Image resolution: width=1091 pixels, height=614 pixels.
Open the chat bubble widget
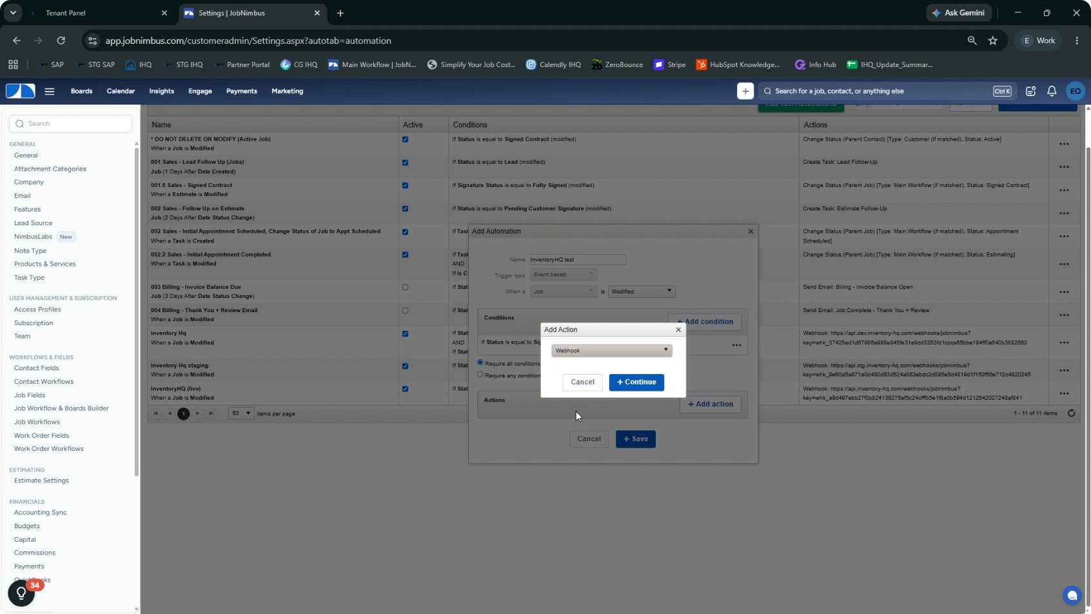1072,595
